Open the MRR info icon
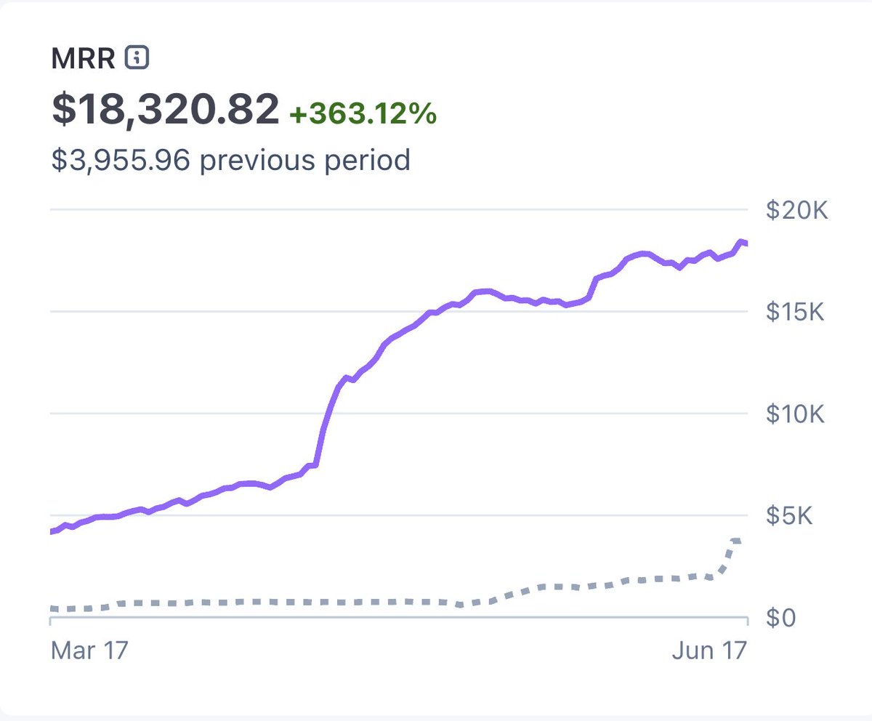This screenshot has height=721, width=872. click(137, 57)
